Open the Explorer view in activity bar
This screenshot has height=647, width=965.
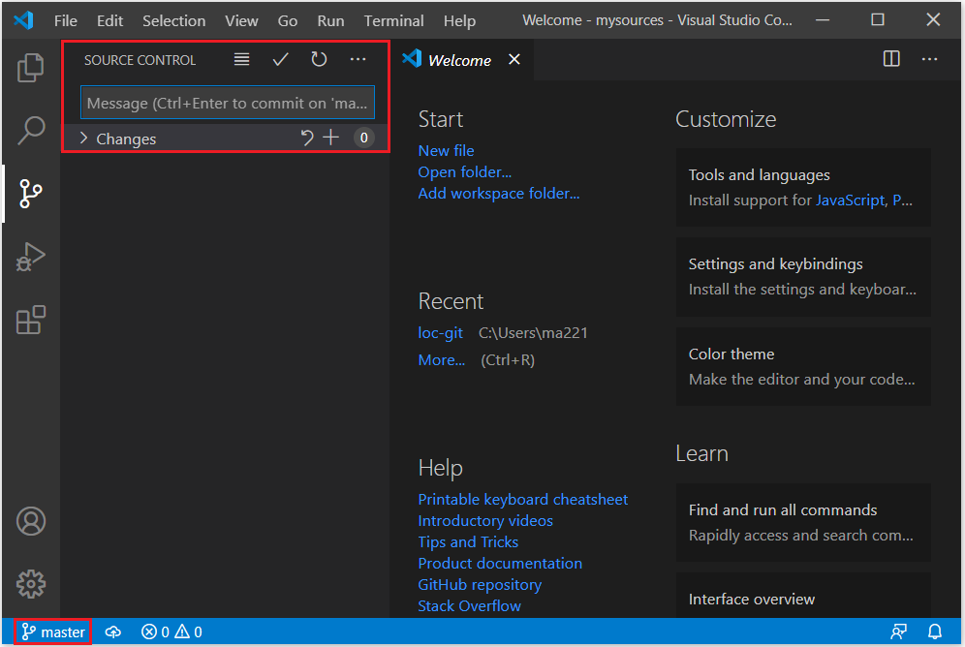(x=30, y=68)
